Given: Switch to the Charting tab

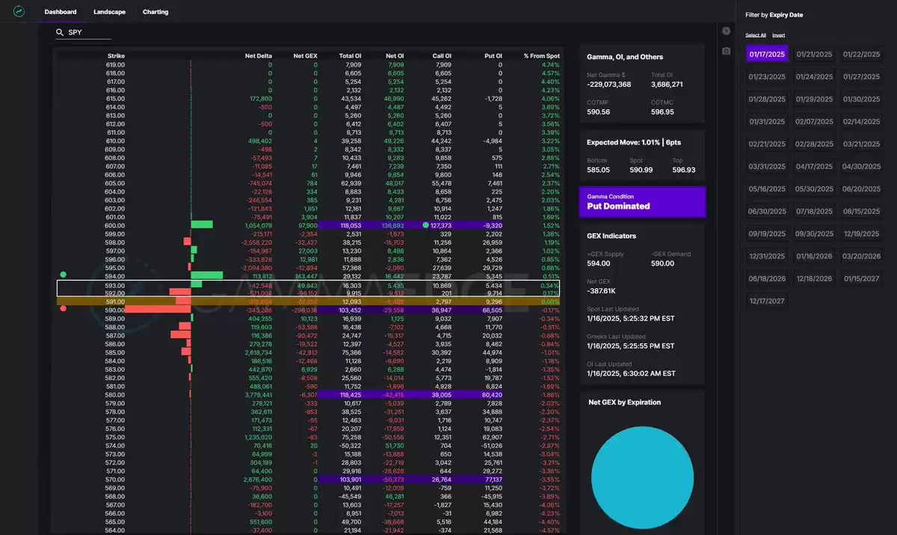Looking at the screenshot, I should pyautogui.click(x=155, y=12).
